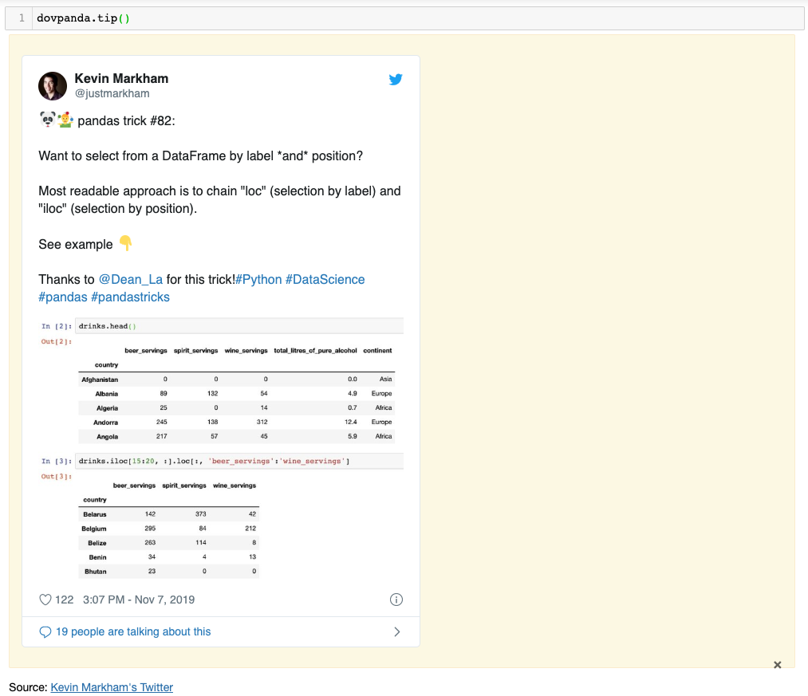Click the @justmarkham handle
Image resolution: width=808 pixels, height=696 pixels.
point(112,93)
